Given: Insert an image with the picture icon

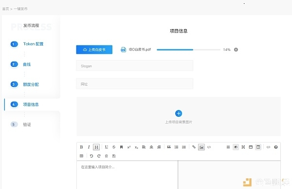Looking at the screenshot, I should [x=201, y=147].
